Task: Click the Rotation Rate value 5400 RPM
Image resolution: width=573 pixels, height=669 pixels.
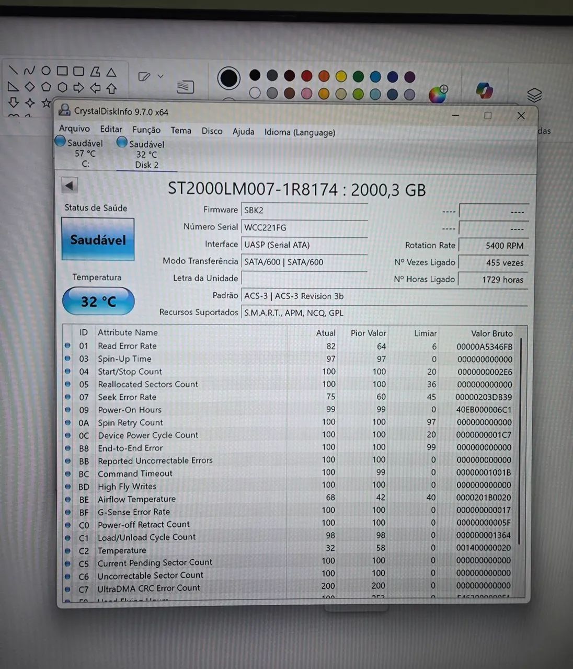Action: tap(494, 245)
